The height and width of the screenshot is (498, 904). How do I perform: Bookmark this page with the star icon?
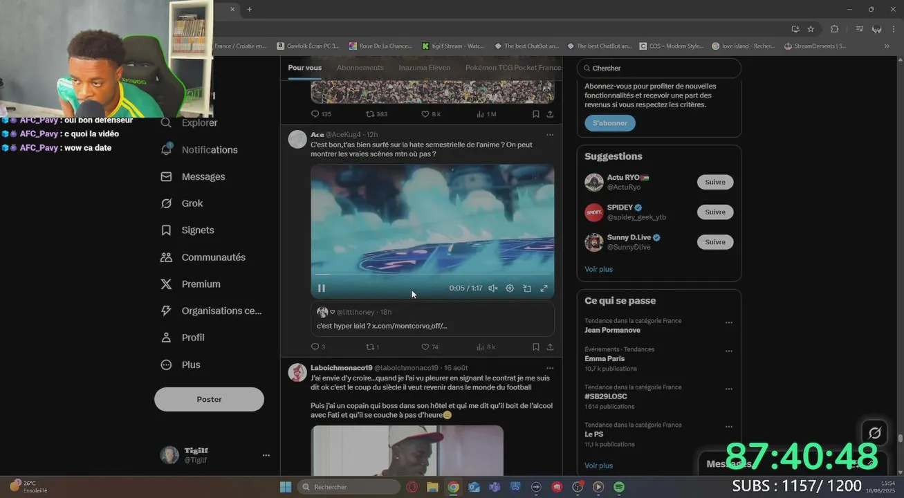(811, 28)
